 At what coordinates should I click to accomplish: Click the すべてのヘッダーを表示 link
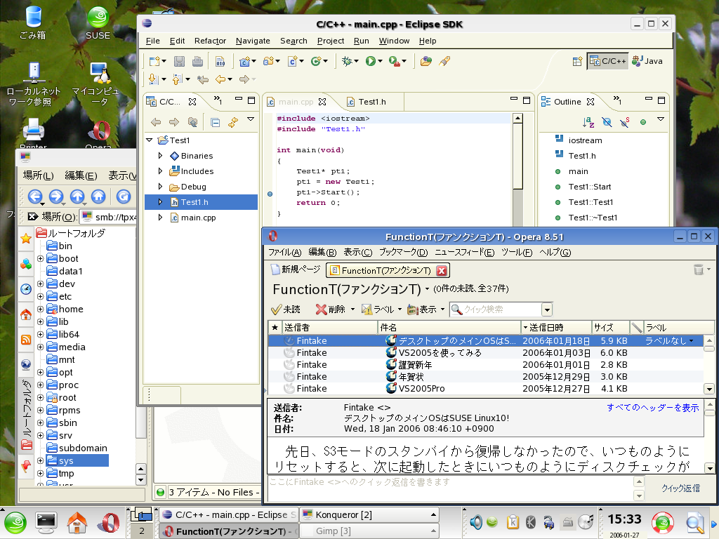[652, 408]
